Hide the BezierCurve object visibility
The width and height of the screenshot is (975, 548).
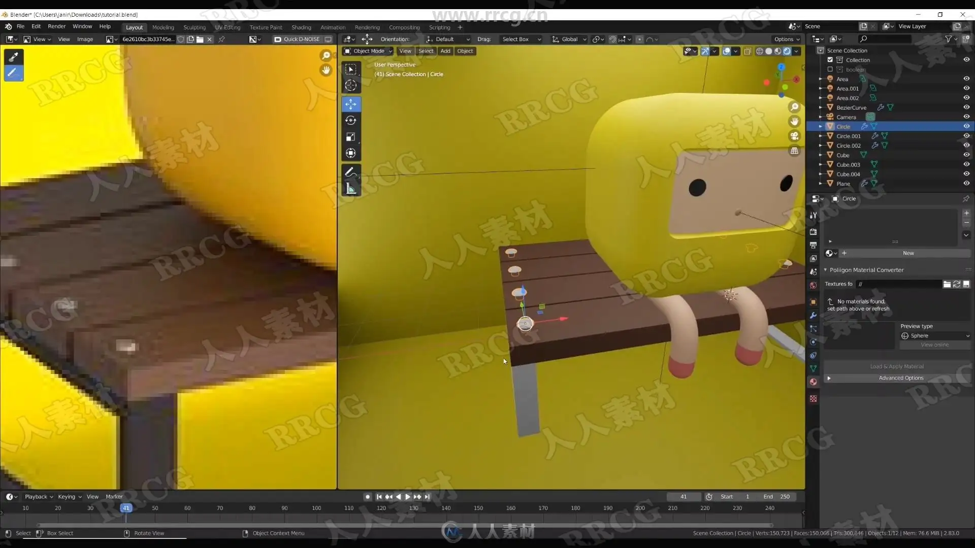coord(966,107)
